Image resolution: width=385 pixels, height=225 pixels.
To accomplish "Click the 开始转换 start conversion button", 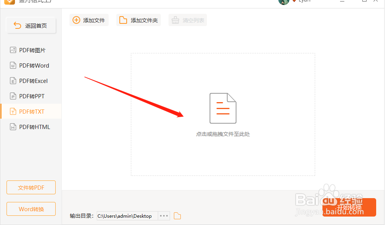I will (349, 208).
